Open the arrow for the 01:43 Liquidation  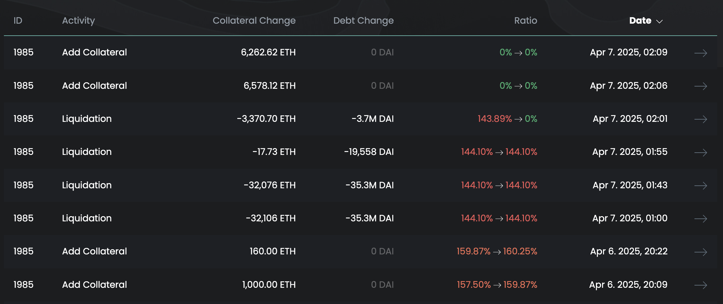700,186
